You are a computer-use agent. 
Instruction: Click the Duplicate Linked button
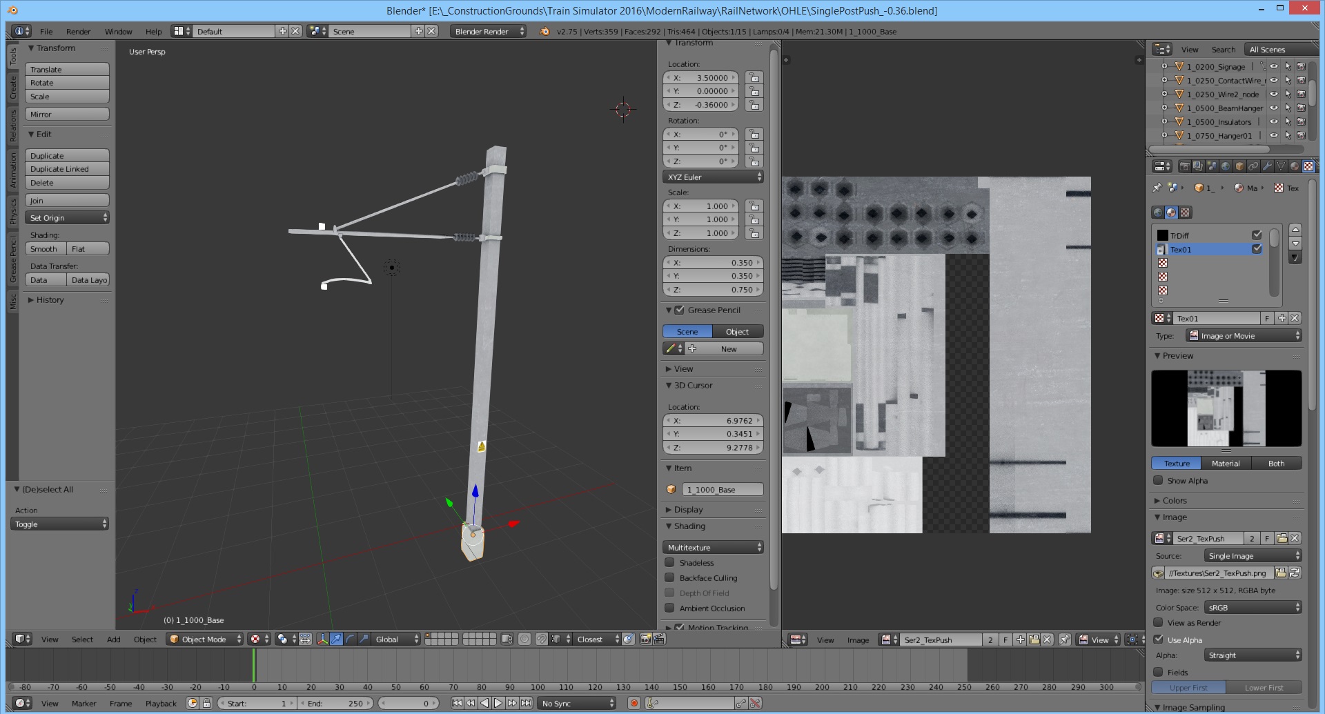click(x=67, y=169)
